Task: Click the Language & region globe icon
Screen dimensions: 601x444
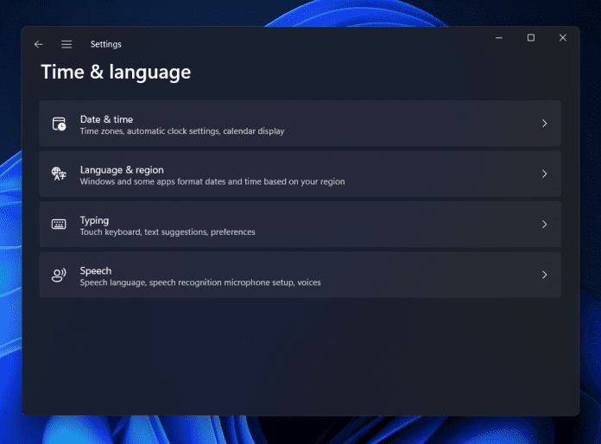Action: pos(59,174)
